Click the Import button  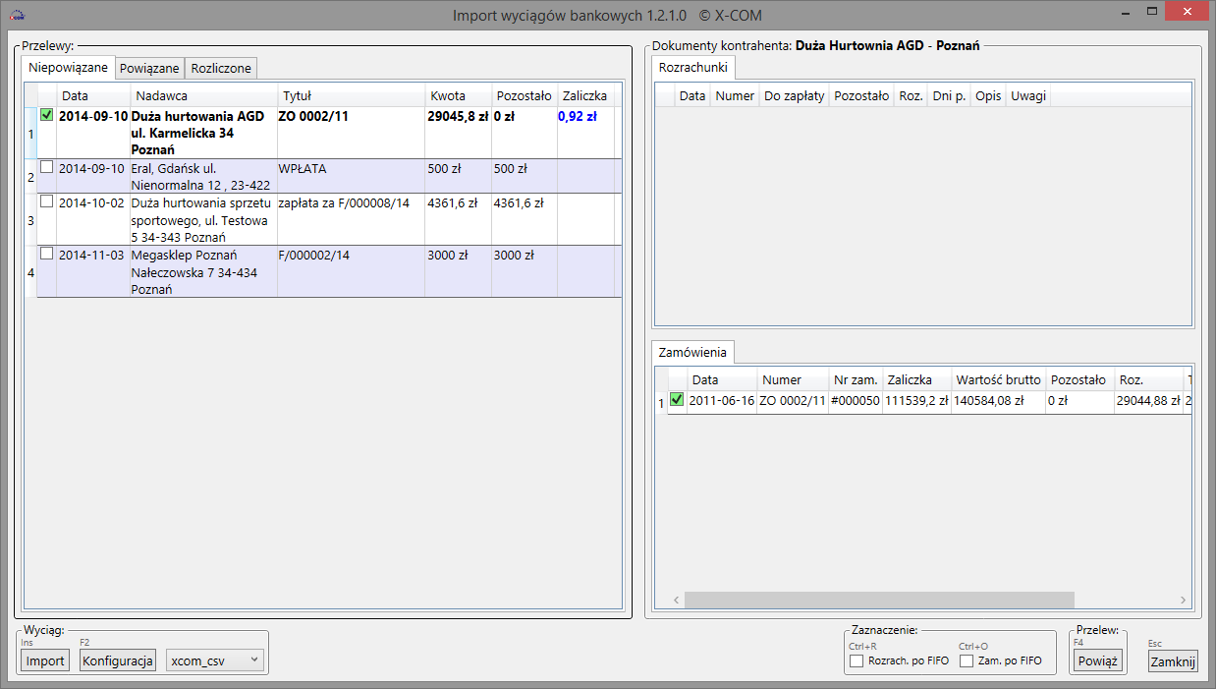pyautogui.click(x=45, y=660)
